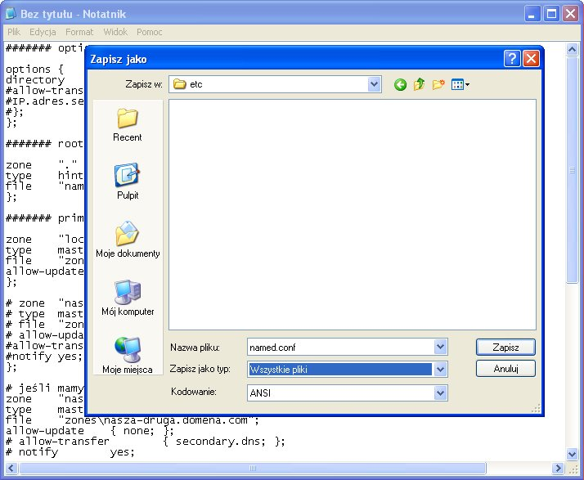Viewport: 584px width, 480px height.
Task: Click the "# allow-transfer" line near bottom
Action: pyautogui.click(x=146, y=442)
